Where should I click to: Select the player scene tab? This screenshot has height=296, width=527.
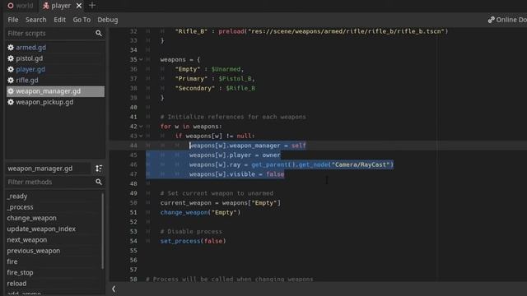click(57, 6)
